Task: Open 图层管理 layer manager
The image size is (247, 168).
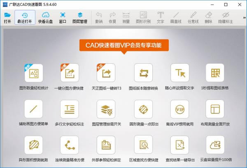Action: click(80, 18)
